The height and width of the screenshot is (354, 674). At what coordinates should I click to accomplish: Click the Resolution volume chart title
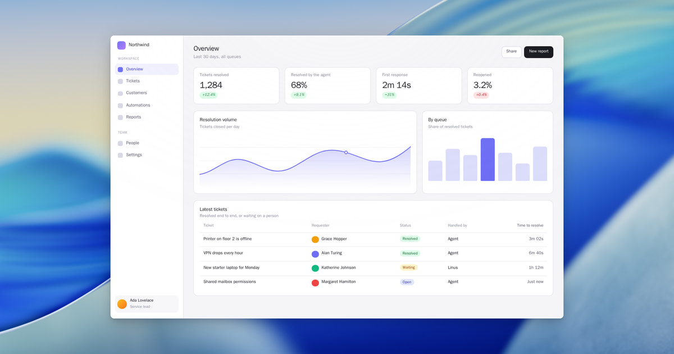coord(218,120)
